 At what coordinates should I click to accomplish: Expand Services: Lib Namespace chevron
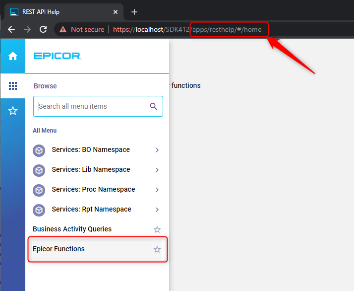click(x=157, y=170)
